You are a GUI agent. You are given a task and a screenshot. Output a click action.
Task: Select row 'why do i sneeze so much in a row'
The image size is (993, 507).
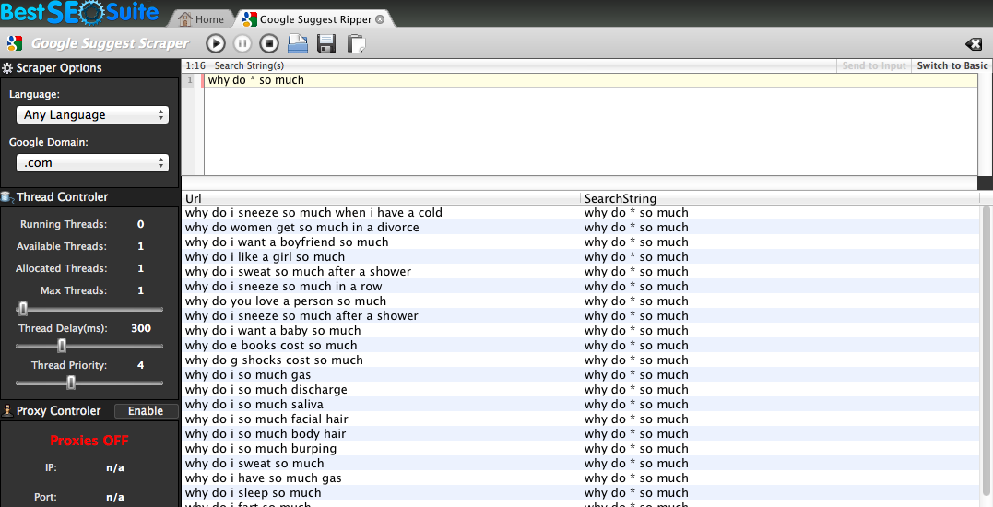[580, 286]
